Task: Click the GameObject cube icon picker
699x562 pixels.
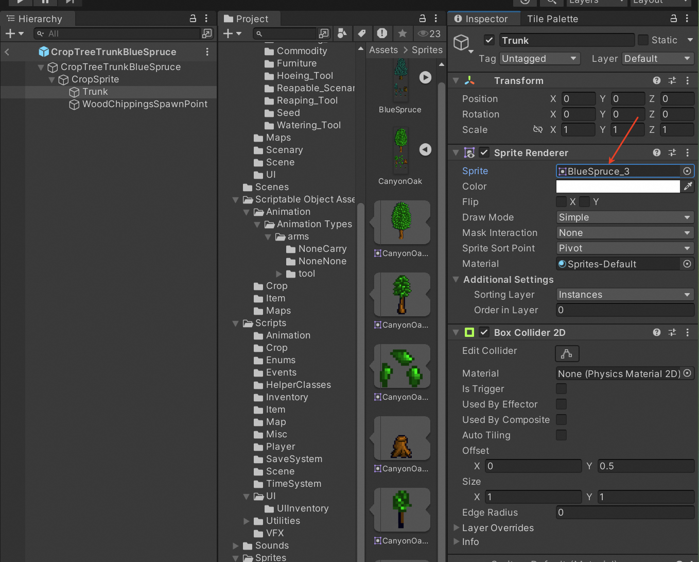Action: coord(463,43)
